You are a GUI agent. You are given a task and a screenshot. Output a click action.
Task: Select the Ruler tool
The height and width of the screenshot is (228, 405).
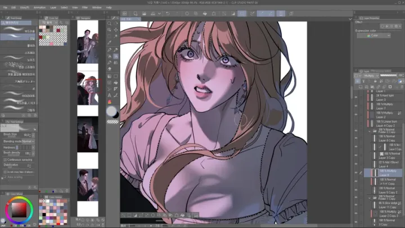[116, 89]
